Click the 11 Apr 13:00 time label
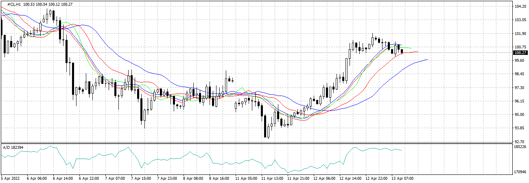Viewport: 529px width, 183px height. [x=272, y=179]
